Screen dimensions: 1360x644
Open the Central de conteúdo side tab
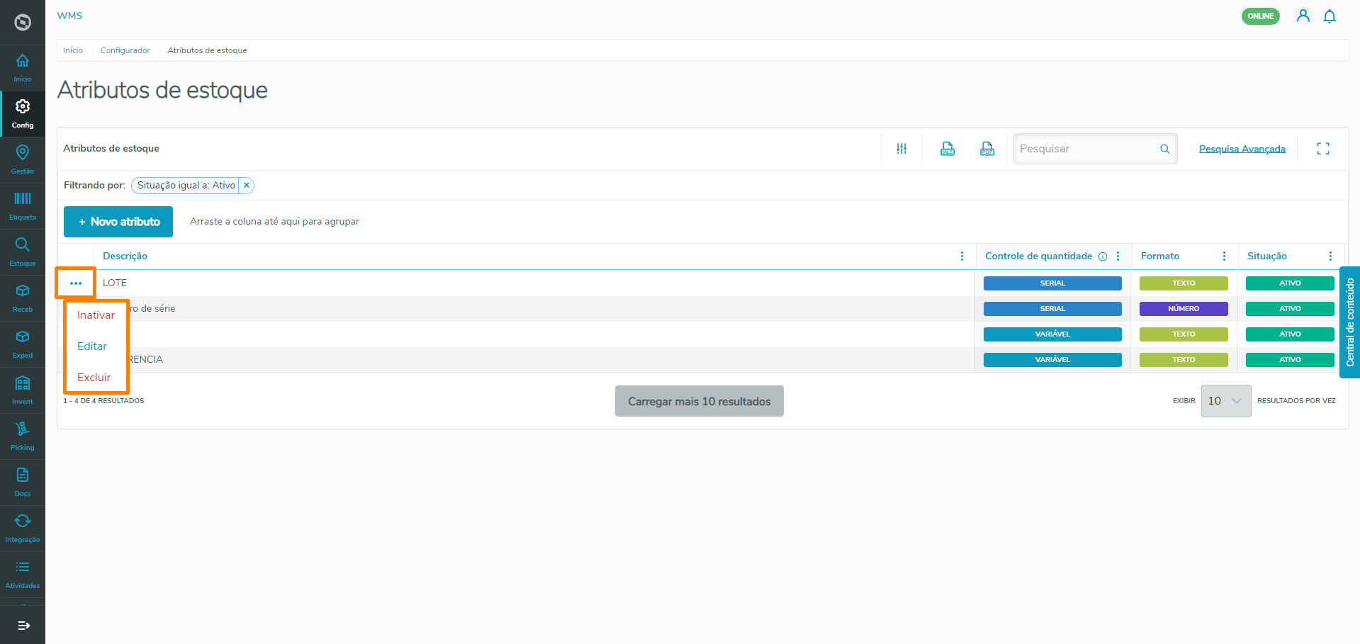[x=1349, y=322]
